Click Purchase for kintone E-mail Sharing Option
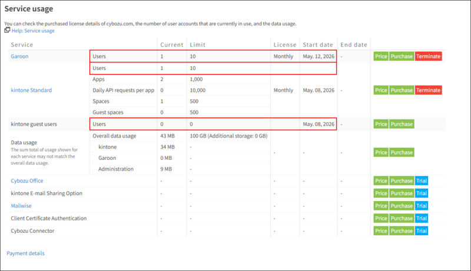This screenshot has height=271, width=471. click(x=402, y=193)
